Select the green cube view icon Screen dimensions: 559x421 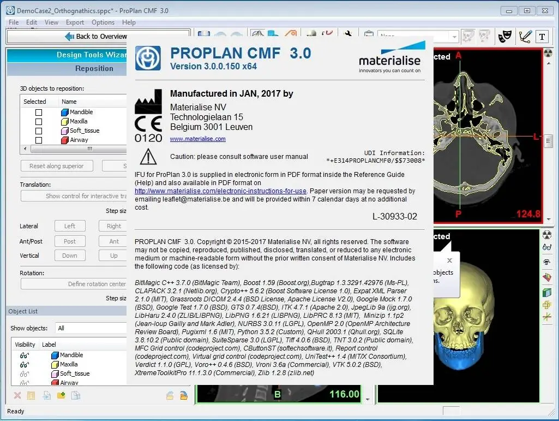pos(548,293)
